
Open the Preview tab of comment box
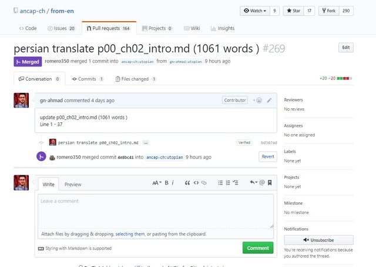click(x=73, y=185)
